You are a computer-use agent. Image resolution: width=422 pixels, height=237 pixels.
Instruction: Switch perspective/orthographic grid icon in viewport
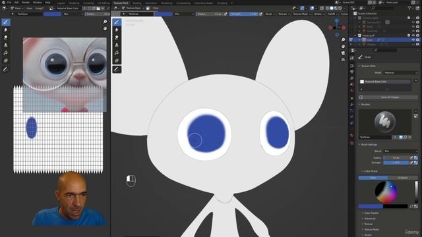pyautogui.click(x=343, y=60)
